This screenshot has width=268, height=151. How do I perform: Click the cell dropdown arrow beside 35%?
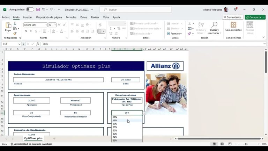point(144,113)
